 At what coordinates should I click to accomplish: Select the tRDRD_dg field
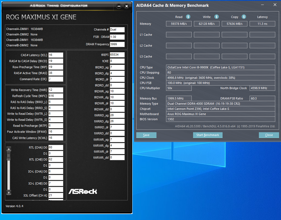117,73
